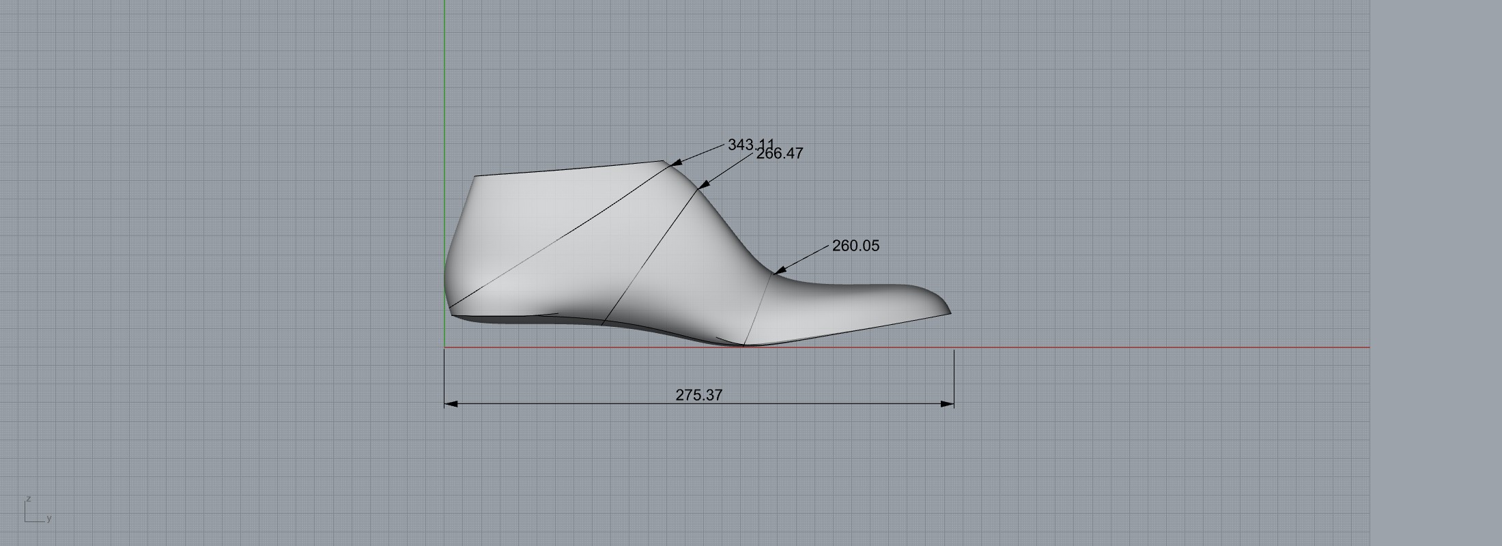Click the 260.05 dimension text

click(855, 246)
